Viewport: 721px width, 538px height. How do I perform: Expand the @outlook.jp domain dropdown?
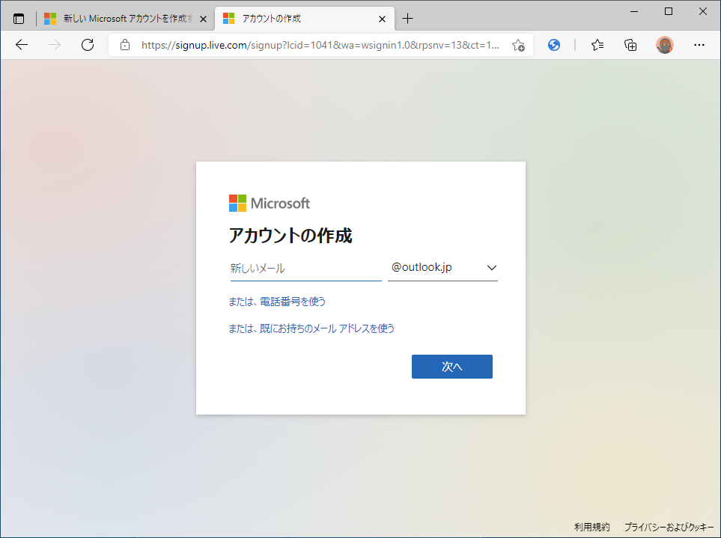(x=442, y=267)
